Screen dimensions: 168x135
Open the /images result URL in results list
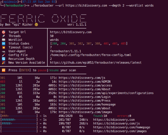tap(85, 112)
